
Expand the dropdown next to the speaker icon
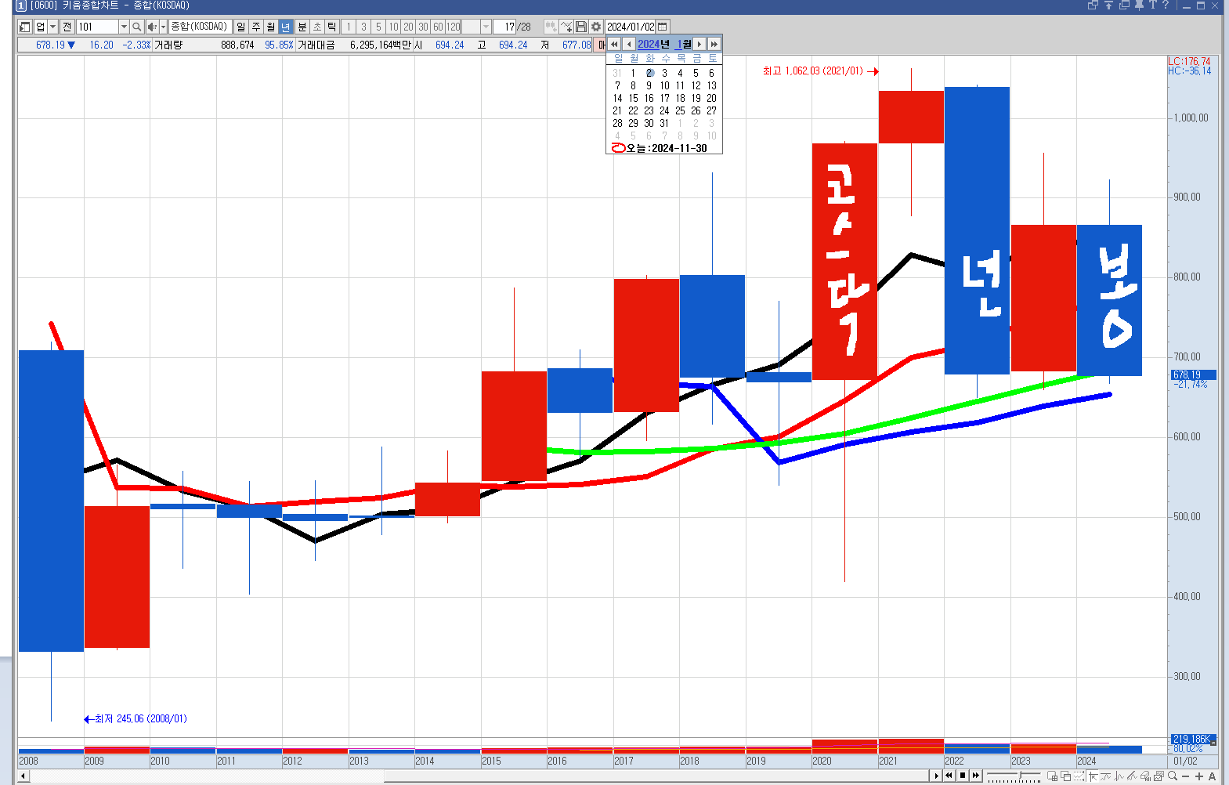(163, 27)
